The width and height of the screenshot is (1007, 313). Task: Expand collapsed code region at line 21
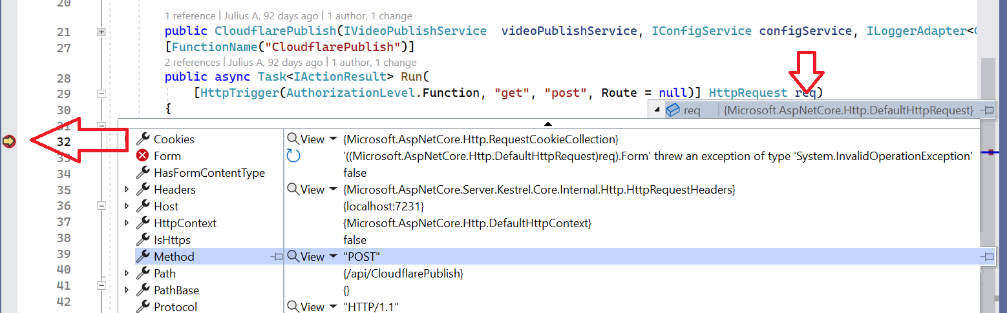(x=101, y=32)
